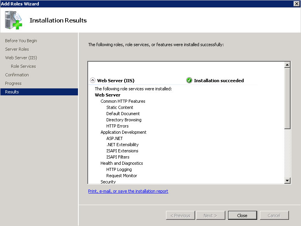The height and width of the screenshot is (226, 301).
Task: Collapse the Web Server (IIS) results section
Action: (93, 80)
